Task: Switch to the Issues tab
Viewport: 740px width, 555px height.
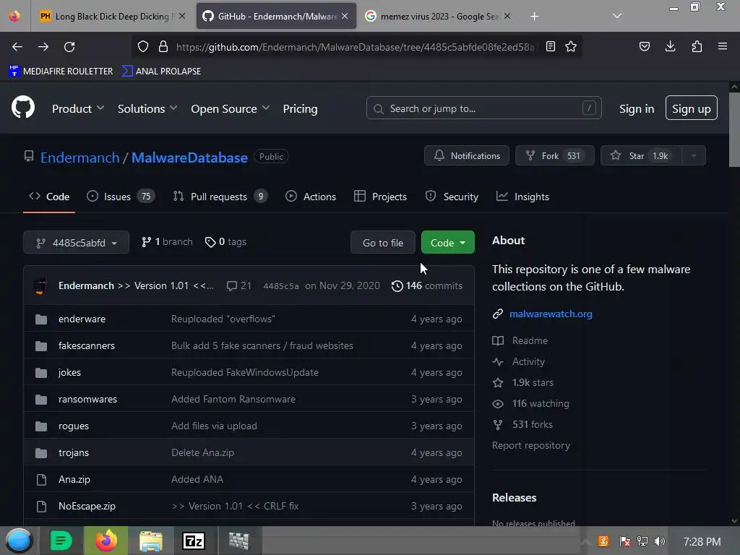Action: (121, 197)
